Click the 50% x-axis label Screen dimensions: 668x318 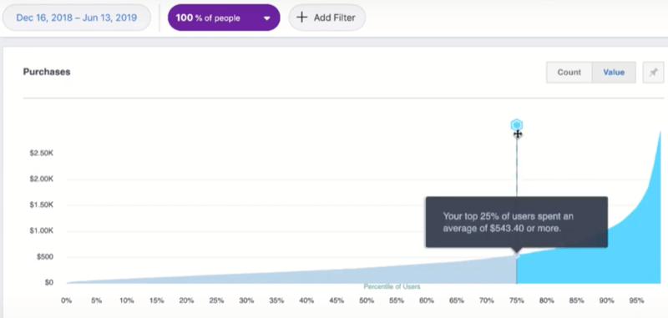coord(367,300)
